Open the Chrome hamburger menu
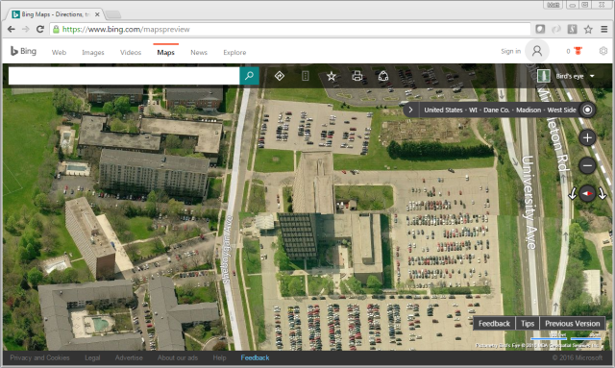 604,29
